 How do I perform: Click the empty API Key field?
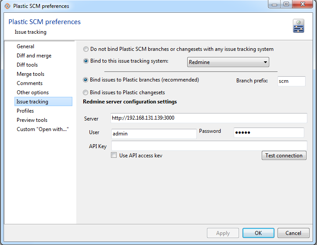click(x=209, y=146)
